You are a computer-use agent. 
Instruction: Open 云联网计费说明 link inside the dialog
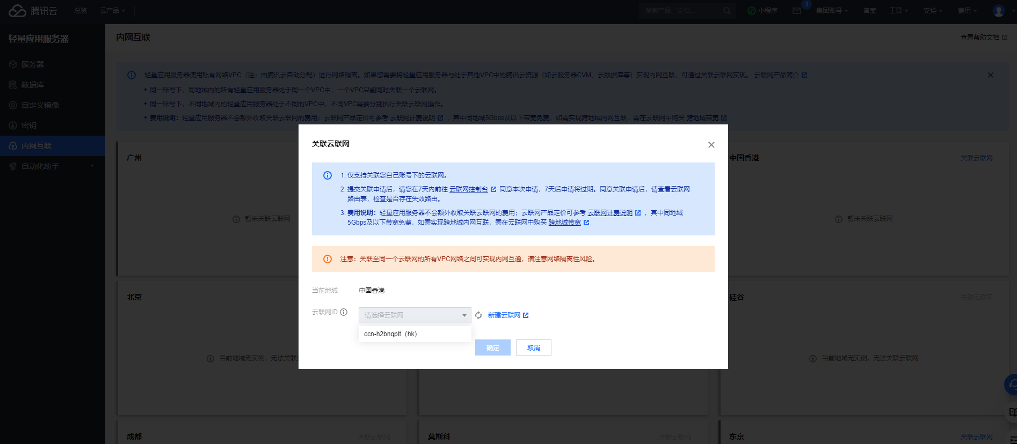tap(610, 213)
